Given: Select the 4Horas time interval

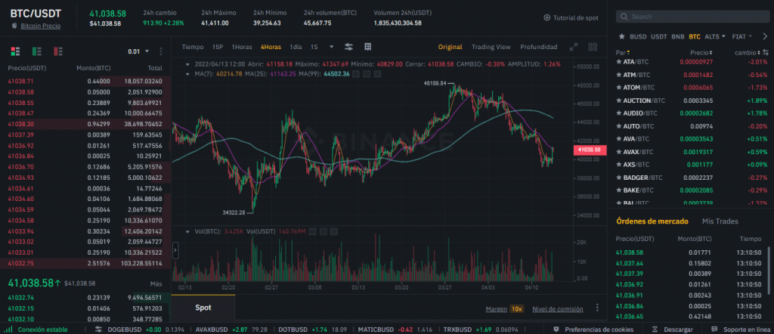Looking at the screenshot, I should click(271, 47).
